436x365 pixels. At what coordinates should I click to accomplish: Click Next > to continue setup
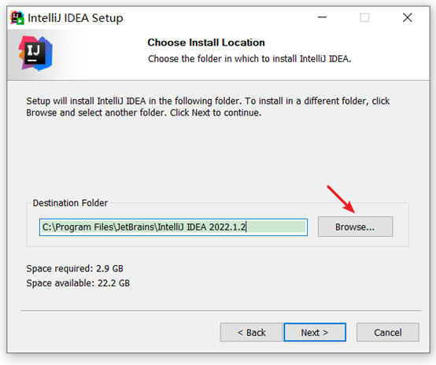pos(315,332)
